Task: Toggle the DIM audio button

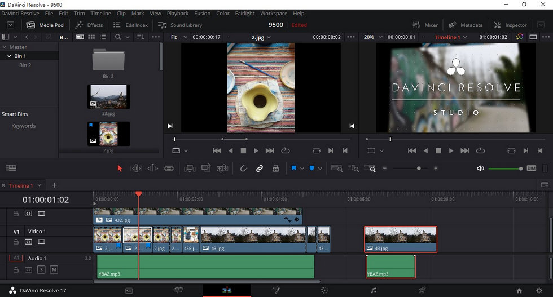Action: point(532,169)
